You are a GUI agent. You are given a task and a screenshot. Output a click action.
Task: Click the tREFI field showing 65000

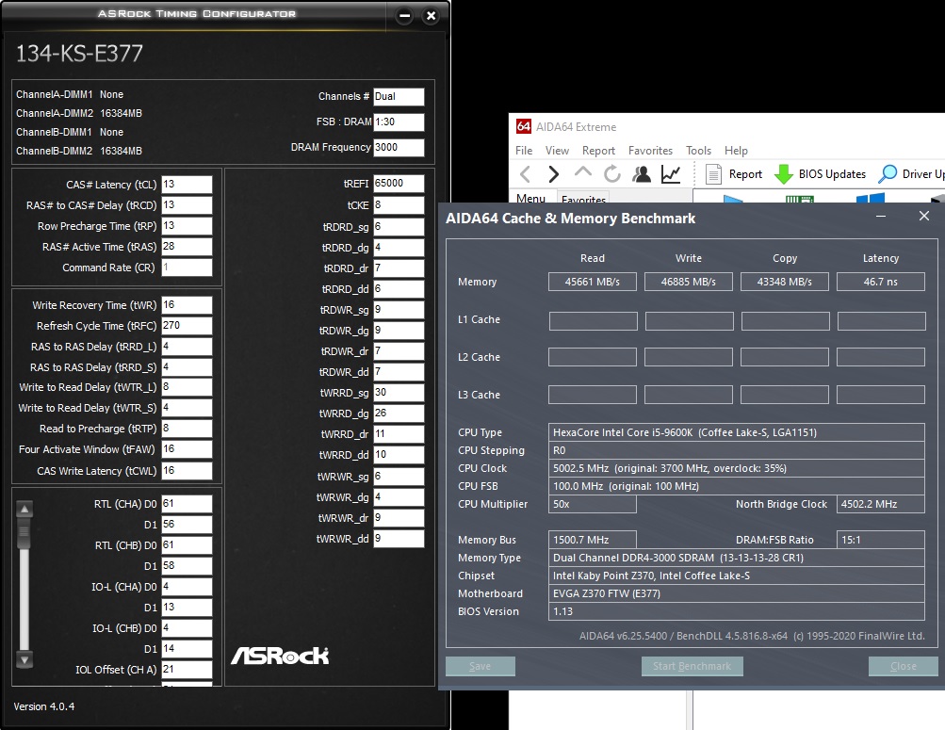coord(399,183)
